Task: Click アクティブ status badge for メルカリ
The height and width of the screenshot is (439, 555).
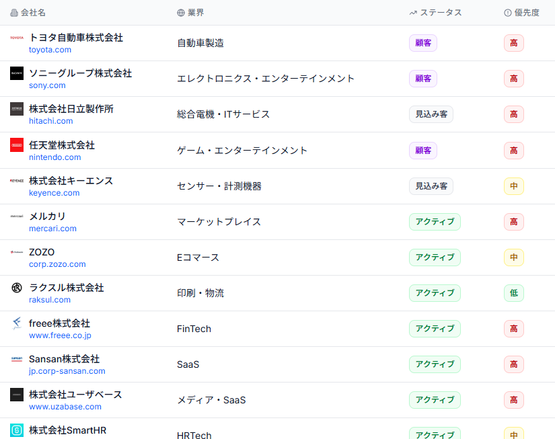Action: (x=435, y=222)
